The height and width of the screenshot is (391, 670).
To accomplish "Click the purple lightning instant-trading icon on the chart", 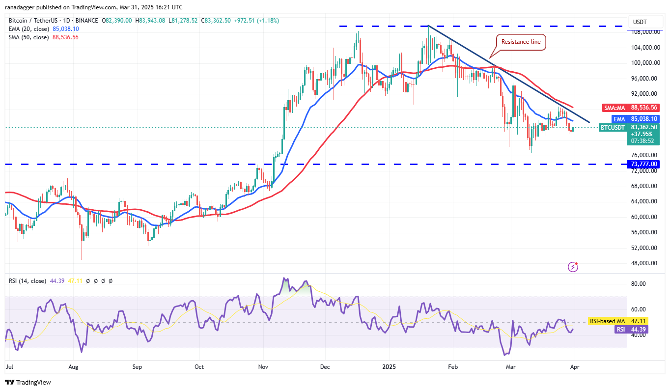I will [x=573, y=267].
